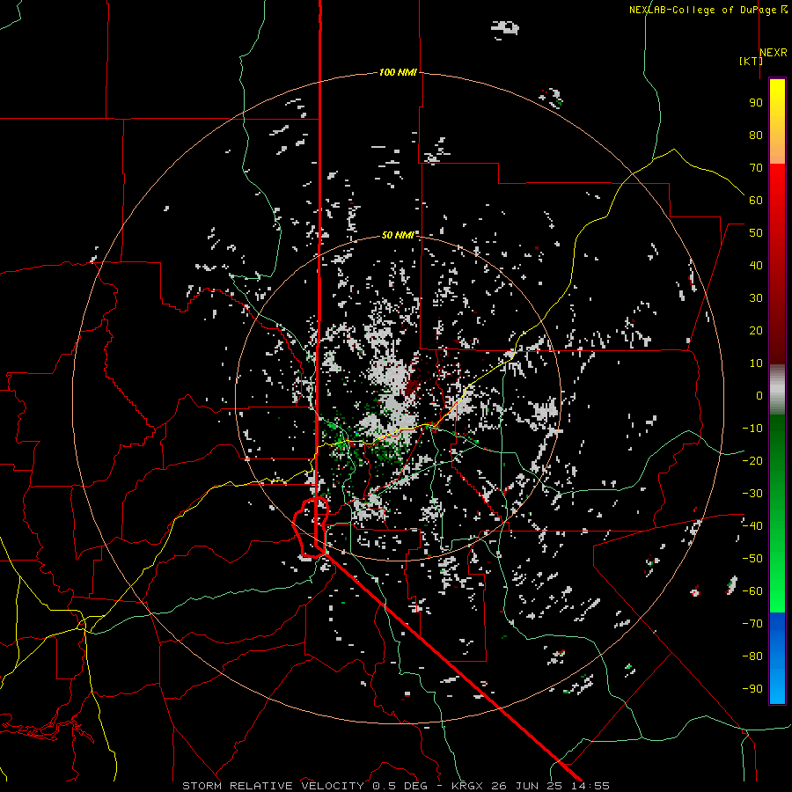
Task: Click the 0 value on velocity scale
Action: pyautogui.click(x=759, y=395)
